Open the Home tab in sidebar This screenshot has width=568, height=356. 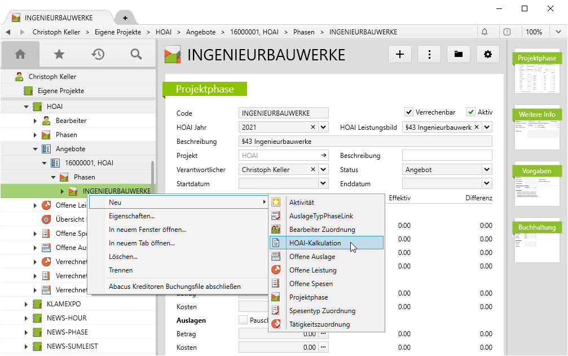[20, 54]
